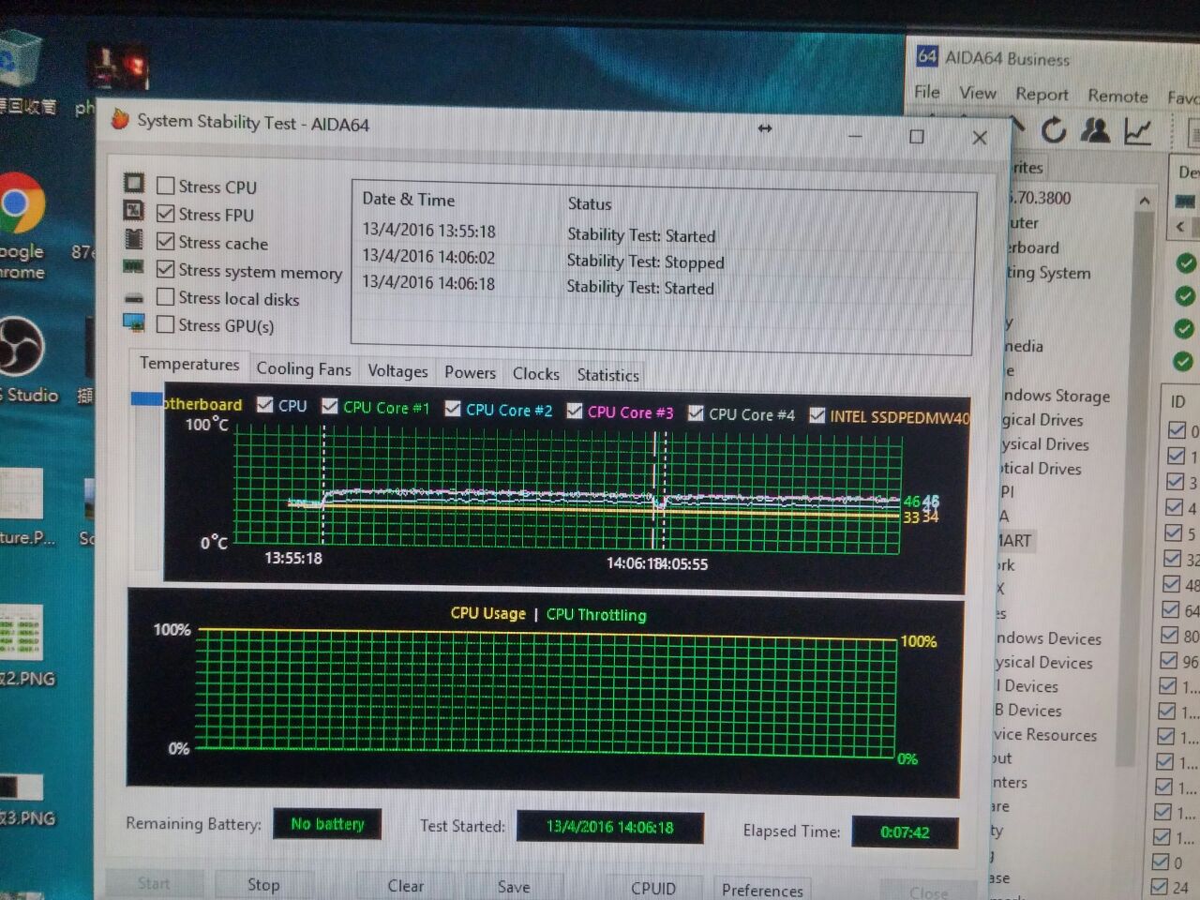Select the Recycle Bin desktop icon
This screenshot has height=900, width=1200.
pos(24,73)
